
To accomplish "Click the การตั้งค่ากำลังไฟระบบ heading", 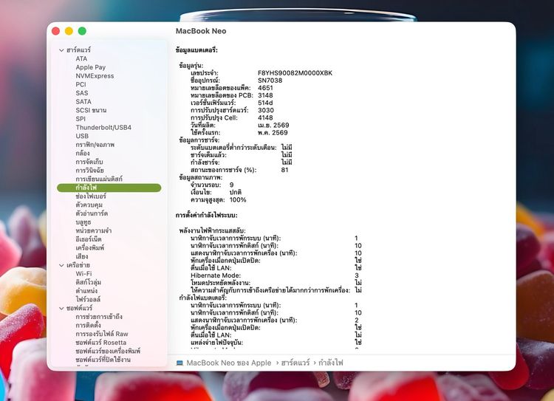I will (x=206, y=215).
